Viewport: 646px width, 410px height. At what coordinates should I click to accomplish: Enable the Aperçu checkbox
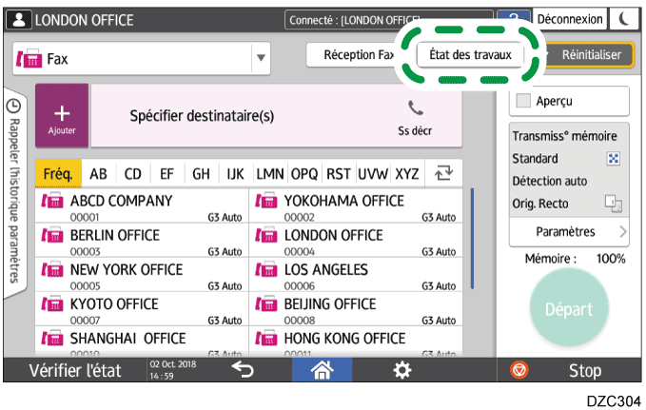pyautogui.click(x=523, y=100)
